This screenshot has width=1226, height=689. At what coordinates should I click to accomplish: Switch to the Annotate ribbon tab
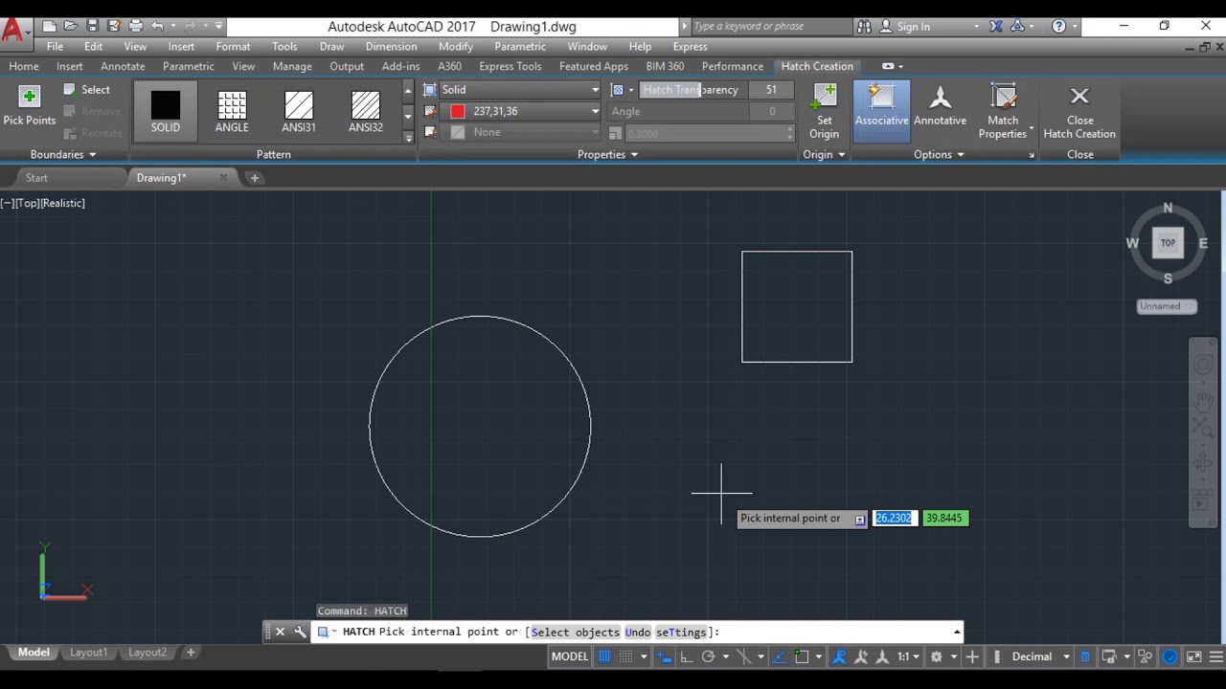[123, 66]
